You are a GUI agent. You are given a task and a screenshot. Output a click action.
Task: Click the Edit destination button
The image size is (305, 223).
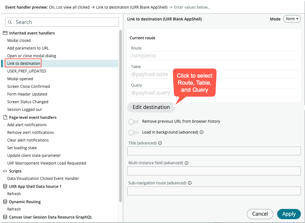[151, 107]
